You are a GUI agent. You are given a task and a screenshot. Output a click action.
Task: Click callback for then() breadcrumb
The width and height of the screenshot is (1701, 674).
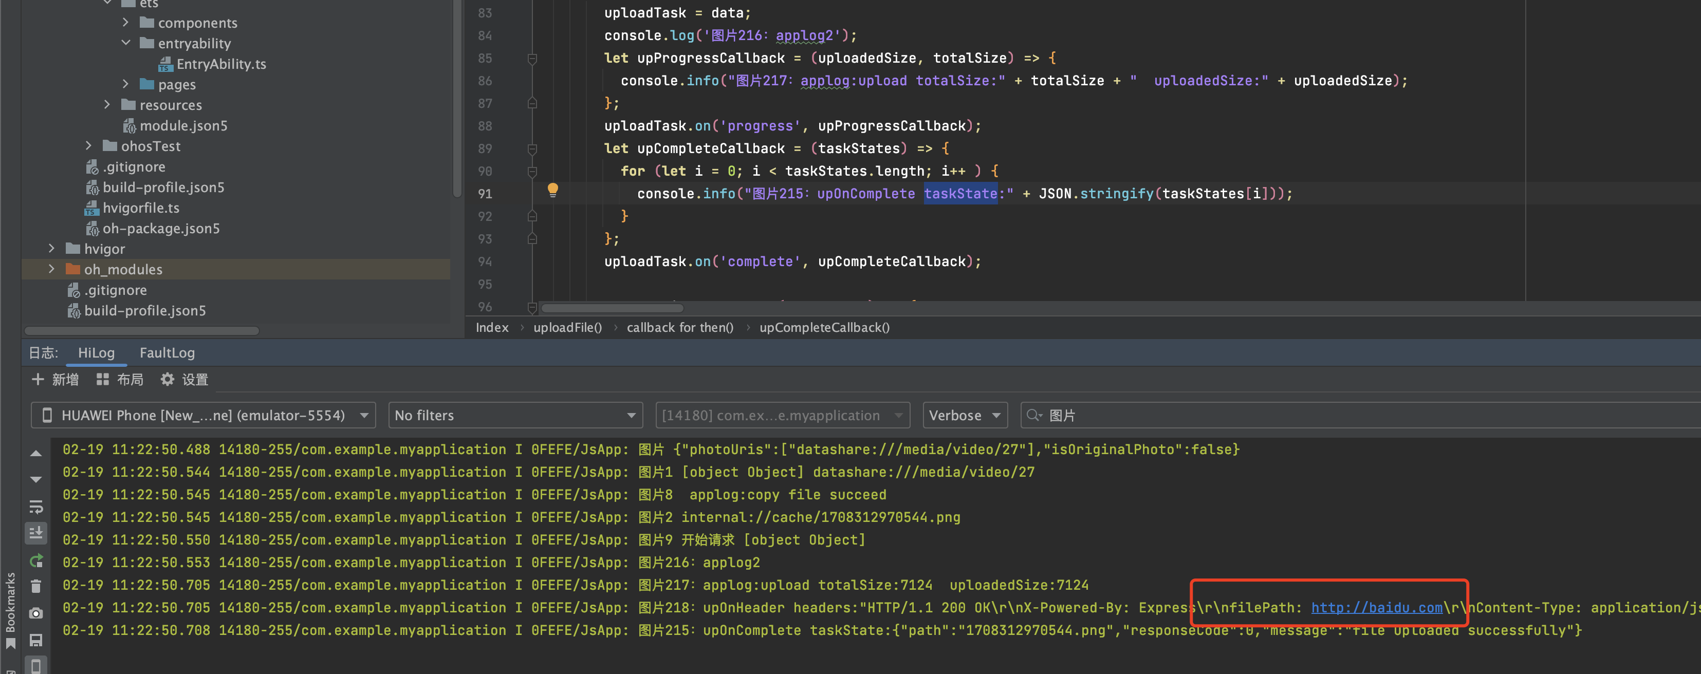pos(679,327)
